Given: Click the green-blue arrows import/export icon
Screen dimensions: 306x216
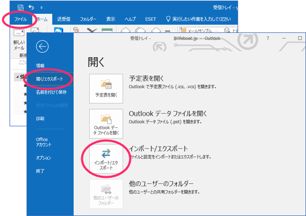Looking at the screenshot, I should pos(106,153).
